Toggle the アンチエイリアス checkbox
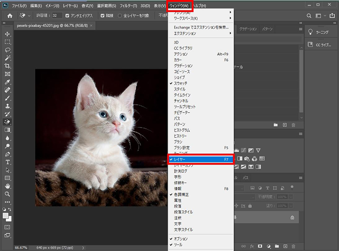 pos(66,16)
